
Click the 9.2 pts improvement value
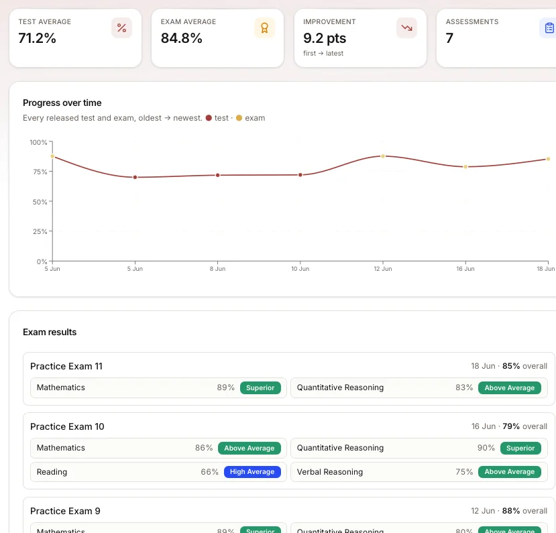tap(325, 38)
